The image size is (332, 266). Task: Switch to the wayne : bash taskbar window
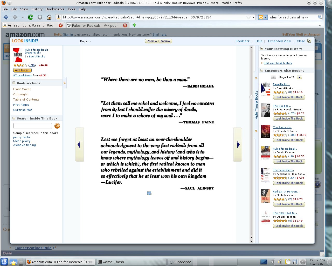tap(131, 262)
